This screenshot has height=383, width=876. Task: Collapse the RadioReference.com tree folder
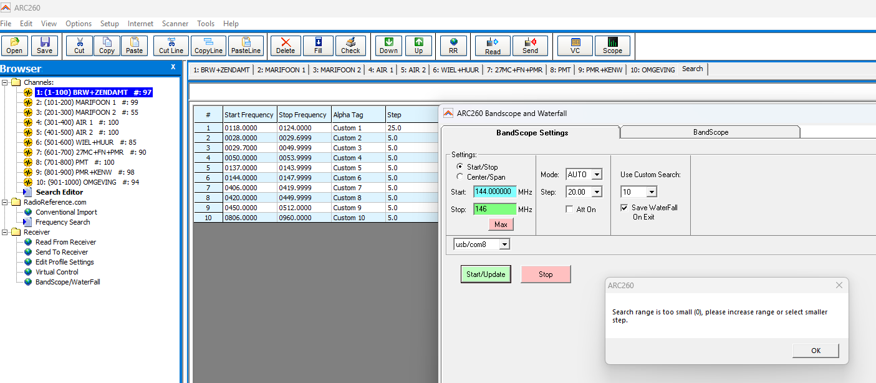pos(5,202)
